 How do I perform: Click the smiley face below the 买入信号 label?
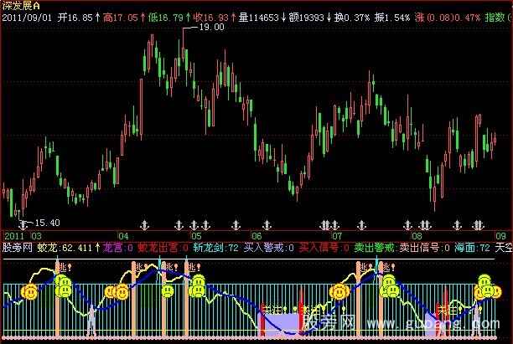pyautogui.click(x=339, y=292)
